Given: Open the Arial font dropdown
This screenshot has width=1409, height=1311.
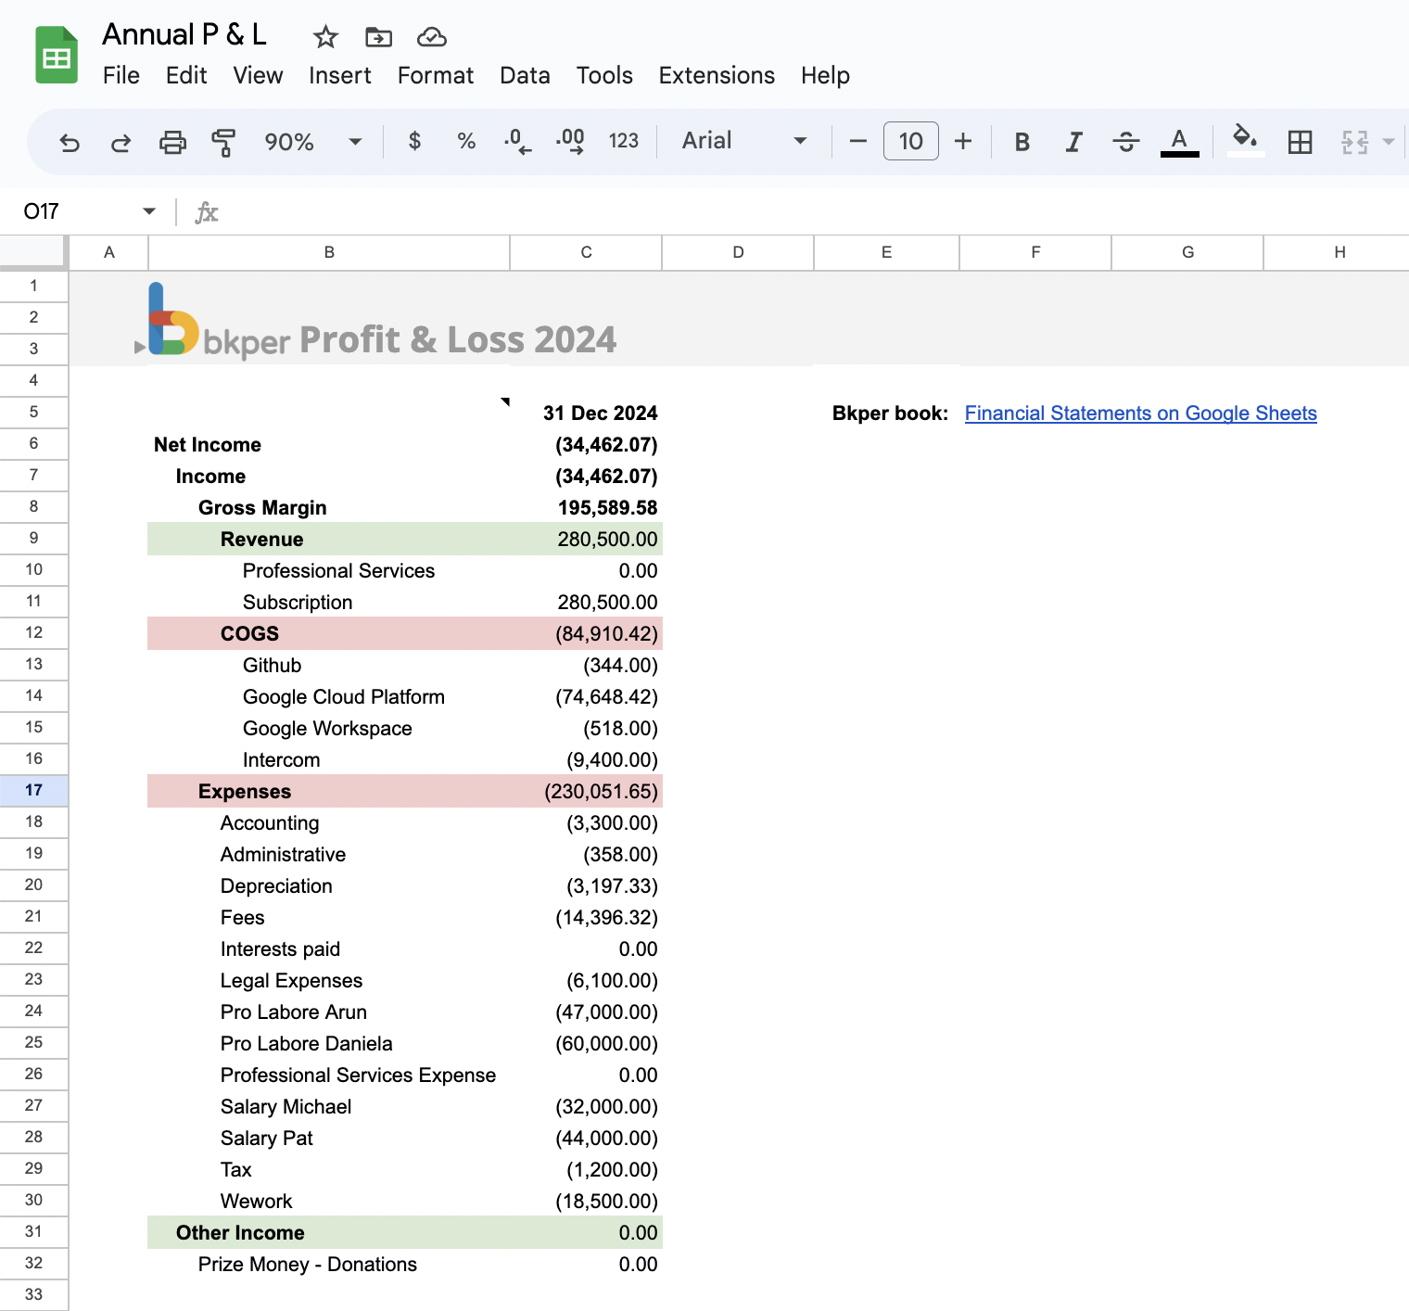Looking at the screenshot, I should 799,141.
